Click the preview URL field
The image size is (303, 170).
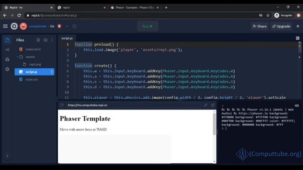click(x=134, y=105)
